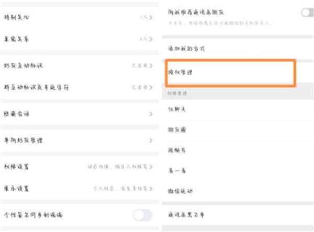The image size is (314, 232).
Task: Open the 通讯录黑名单 blocked list
Action: click(186, 214)
